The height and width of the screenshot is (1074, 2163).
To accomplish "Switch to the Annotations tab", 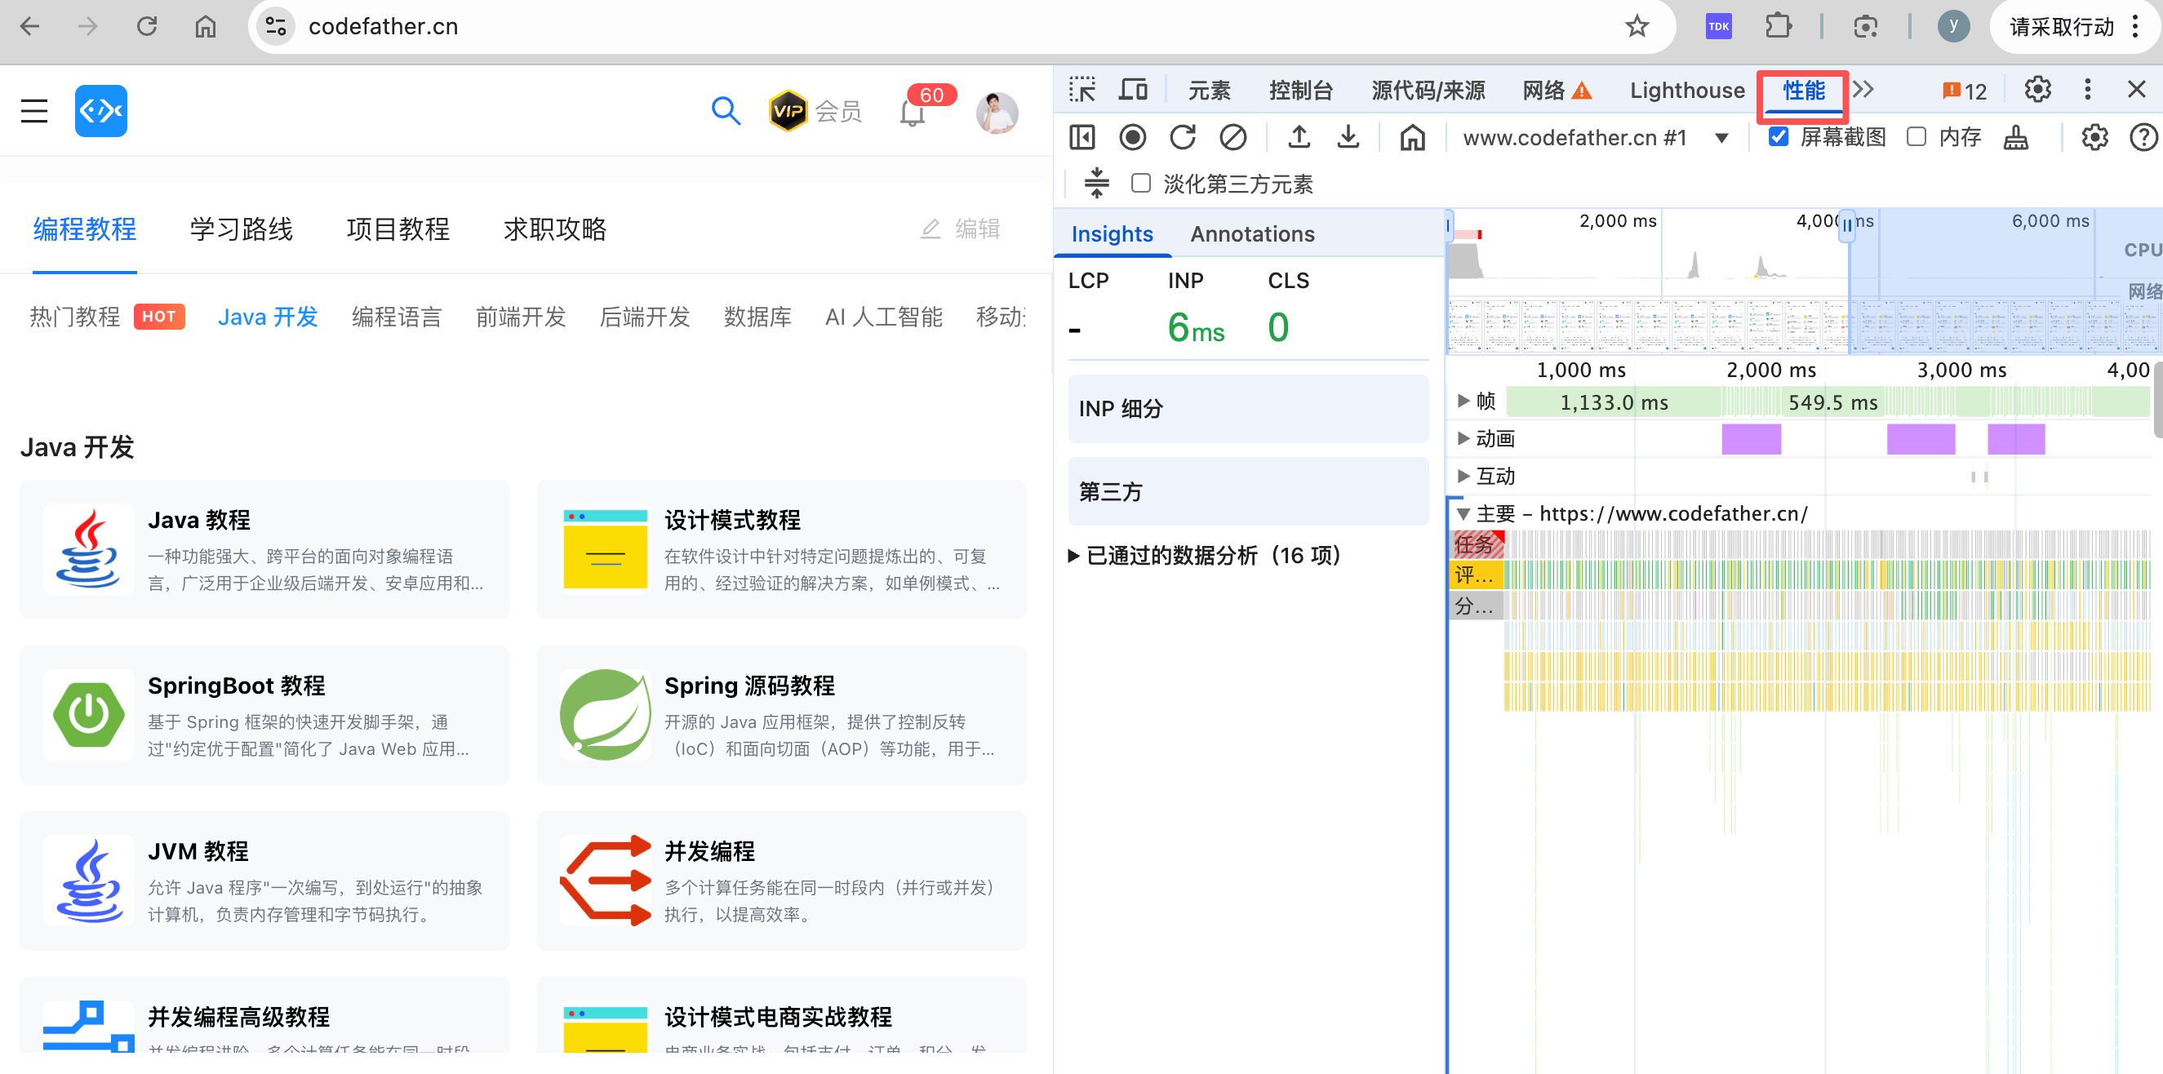I will click(1252, 233).
